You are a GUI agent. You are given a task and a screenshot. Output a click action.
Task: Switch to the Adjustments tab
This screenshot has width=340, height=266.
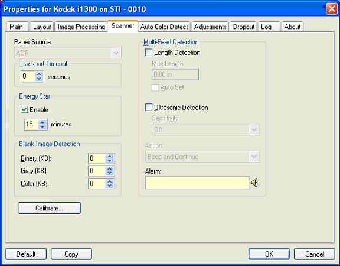click(x=210, y=27)
